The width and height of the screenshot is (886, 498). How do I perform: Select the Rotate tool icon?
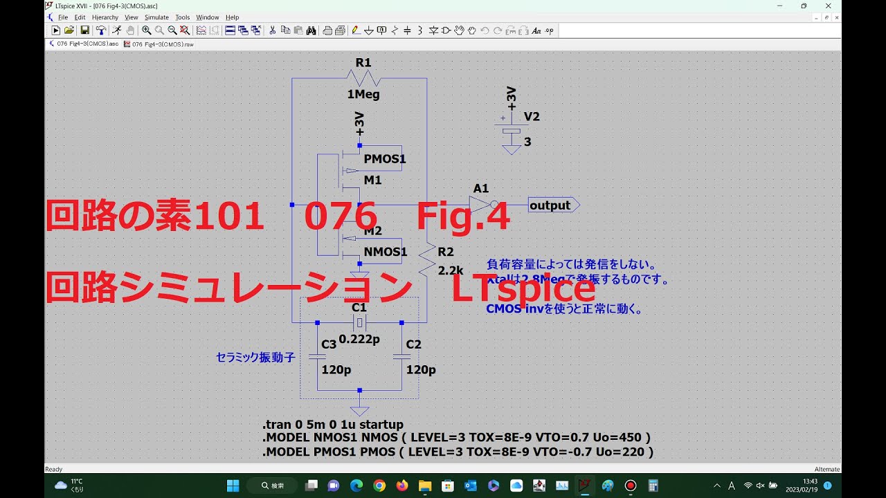click(510, 30)
